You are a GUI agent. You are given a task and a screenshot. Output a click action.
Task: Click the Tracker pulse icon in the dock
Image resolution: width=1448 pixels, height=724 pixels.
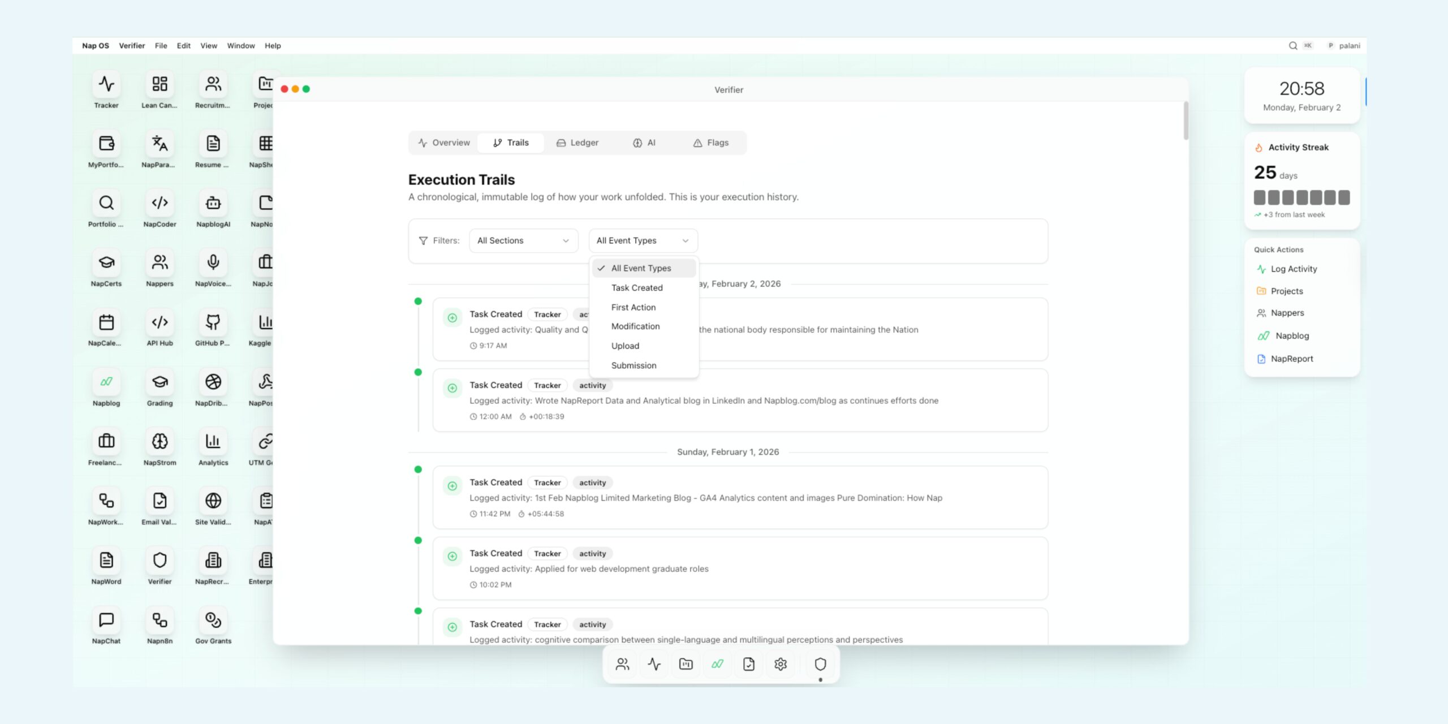653,664
